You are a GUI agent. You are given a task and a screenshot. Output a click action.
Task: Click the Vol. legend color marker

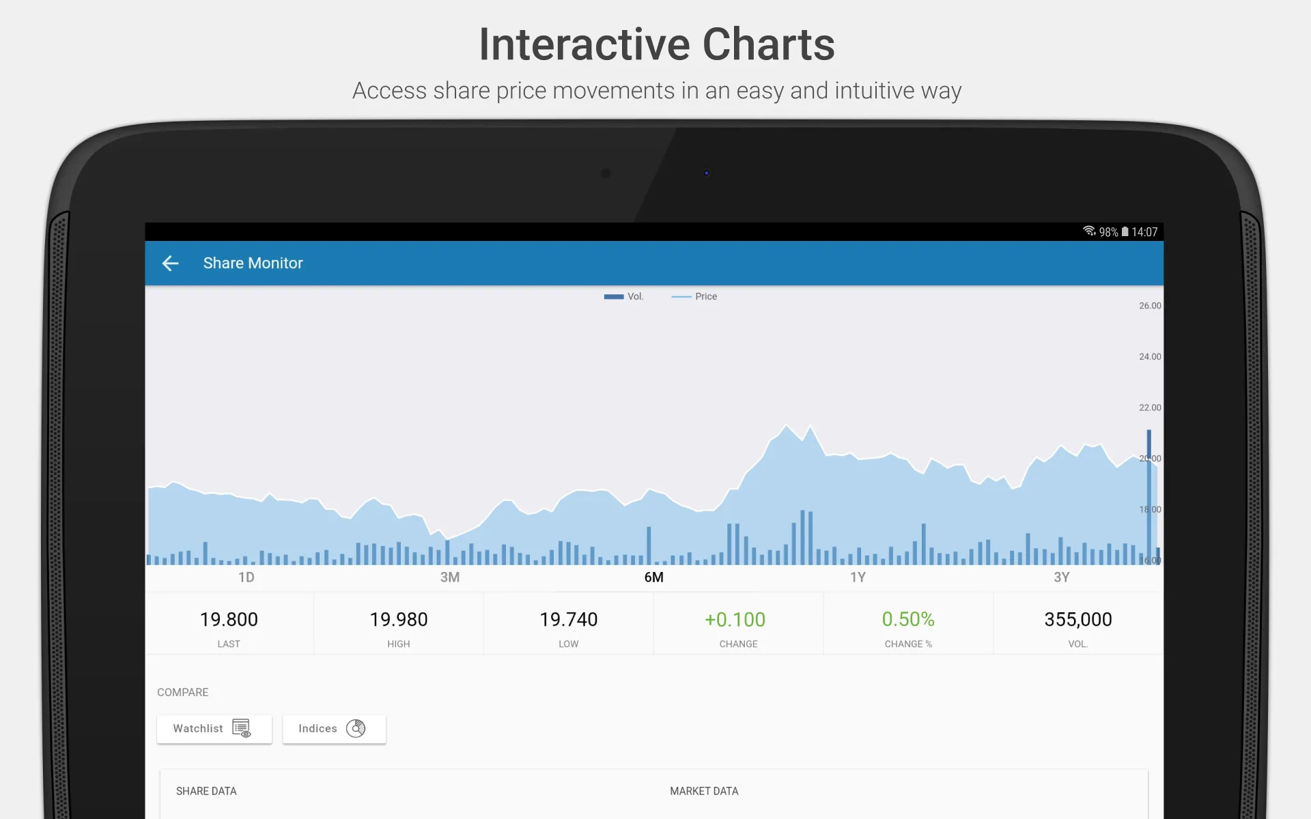pyautogui.click(x=614, y=296)
